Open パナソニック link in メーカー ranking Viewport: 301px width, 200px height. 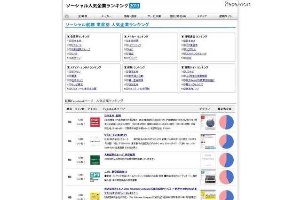pyautogui.click(x=135, y=45)
